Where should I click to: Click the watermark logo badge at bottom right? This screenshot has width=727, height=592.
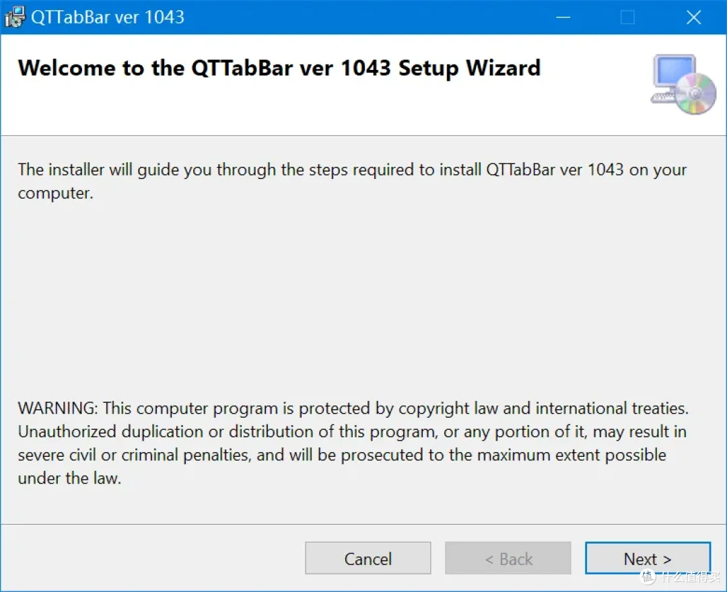tap(648, 577)
